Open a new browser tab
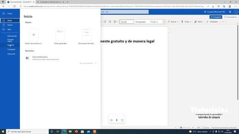This screenshot has width=239, height=134. click(x=68, y=2)
